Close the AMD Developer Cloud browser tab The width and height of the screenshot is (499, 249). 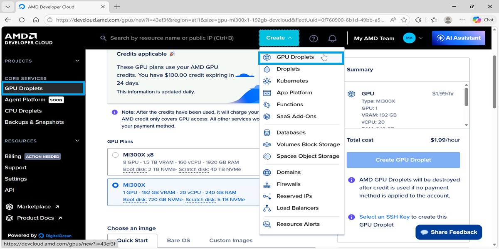tap(103, 7)
